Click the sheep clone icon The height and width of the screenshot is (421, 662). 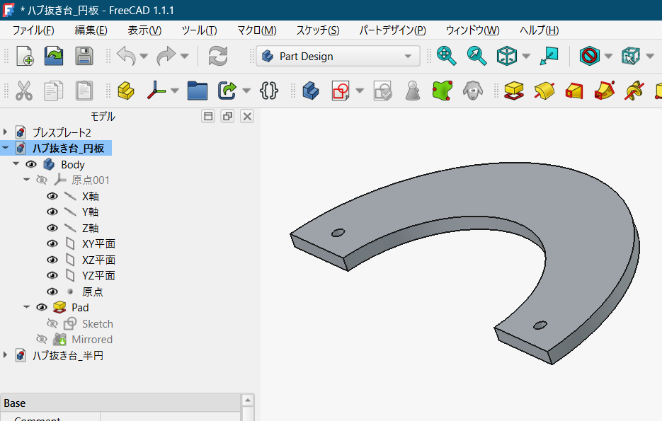472,91
